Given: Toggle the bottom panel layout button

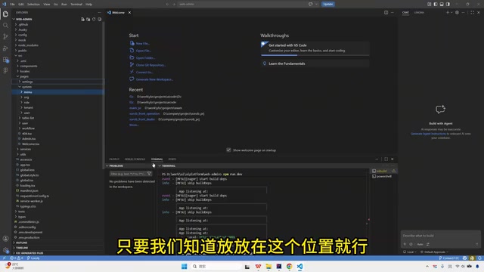Looking at the screenshot, I should (442, 4).
